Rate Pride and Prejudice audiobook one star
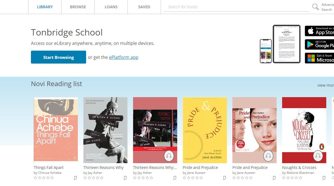 [x=234, y=178]
